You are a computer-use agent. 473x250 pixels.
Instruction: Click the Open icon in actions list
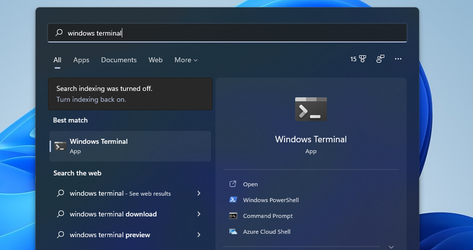pos(233,184)
